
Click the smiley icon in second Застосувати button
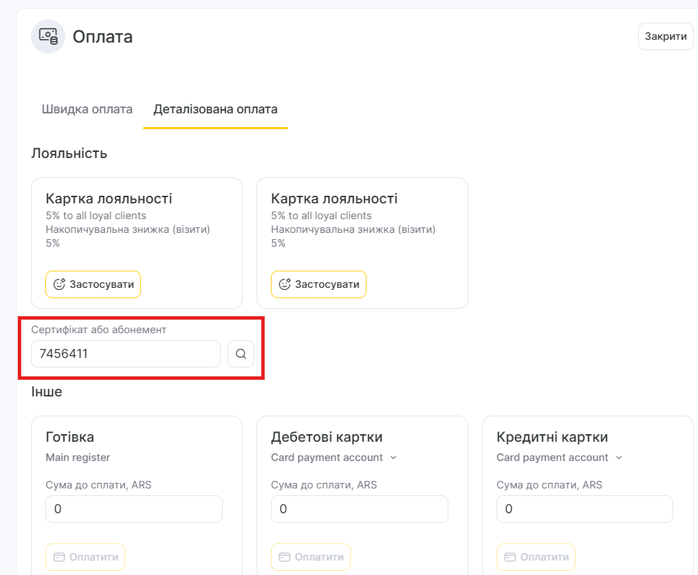pos(285,284)
